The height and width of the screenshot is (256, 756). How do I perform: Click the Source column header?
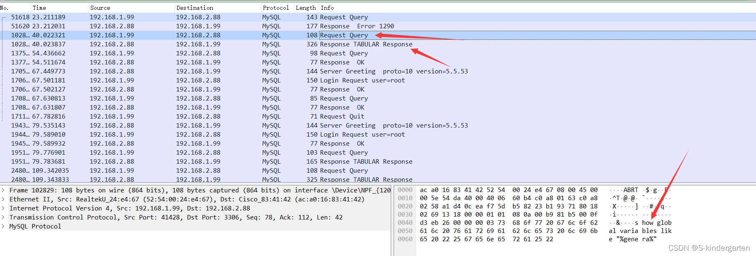132,8
